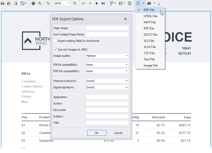Open the PDF/A compatibility dropdown
The height and width of the screenshot is (153, 212).
pyautogui.click(x=107, y=65)
